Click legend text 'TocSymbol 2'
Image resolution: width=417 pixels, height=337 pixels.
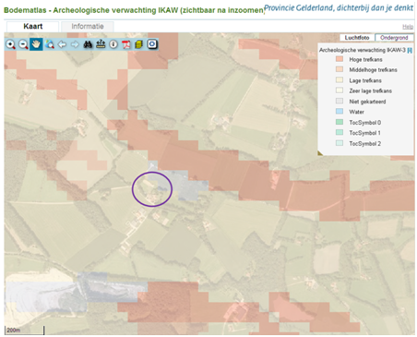(x=364, y=143)
